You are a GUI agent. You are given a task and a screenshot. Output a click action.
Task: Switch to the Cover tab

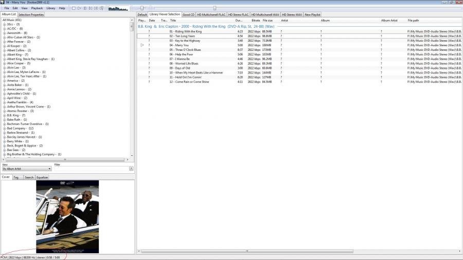coord(6,177)
